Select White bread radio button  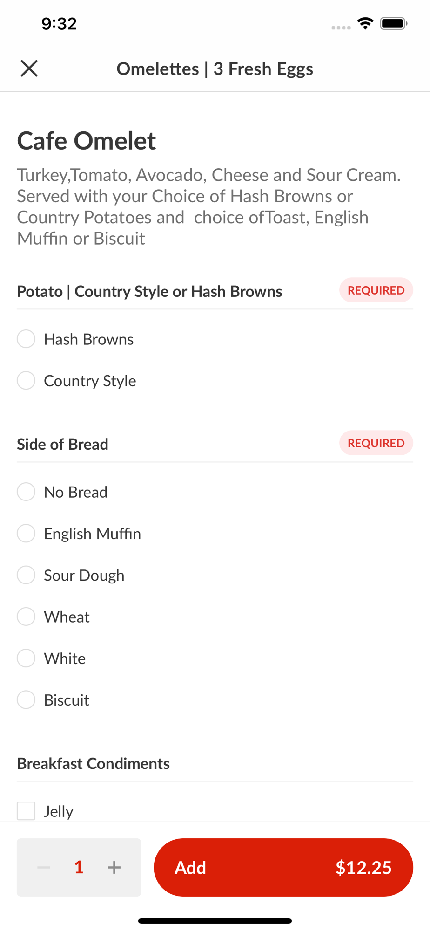pyautogui.click(x=26, y=658)
